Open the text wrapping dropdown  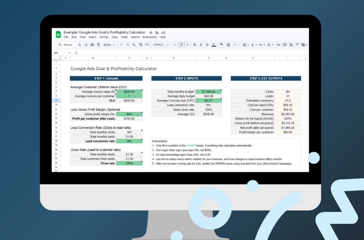click(x=262, y=45)
